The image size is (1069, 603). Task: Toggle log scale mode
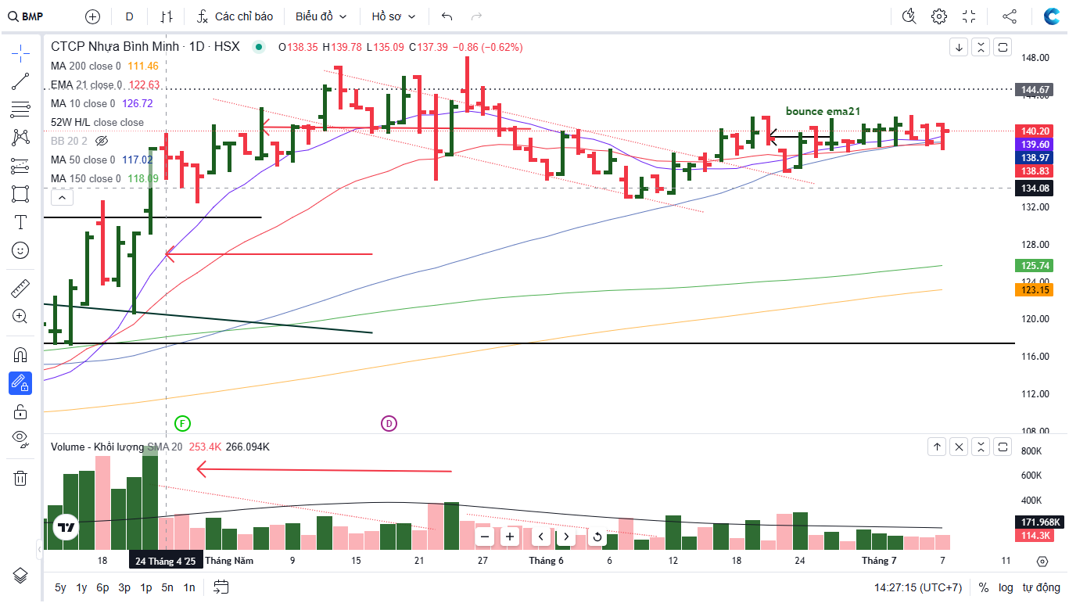(1006, 587)
